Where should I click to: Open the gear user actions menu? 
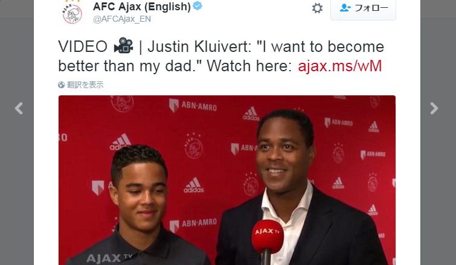pyautogui.click(x=317, y=8)
